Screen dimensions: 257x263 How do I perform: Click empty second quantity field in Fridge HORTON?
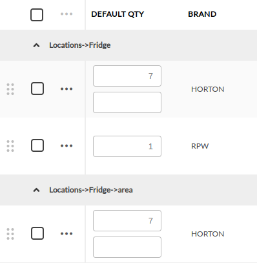tap(127, 102)
